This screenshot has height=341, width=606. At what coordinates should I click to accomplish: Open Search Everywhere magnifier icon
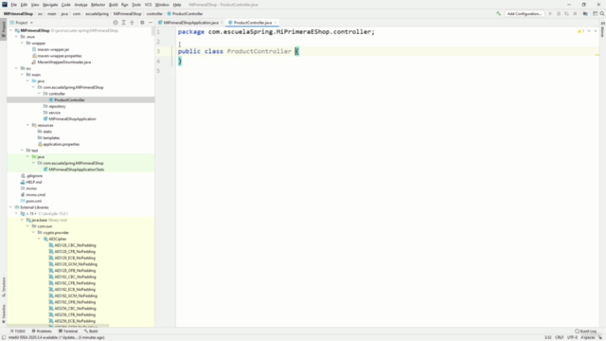coord(602,13)
